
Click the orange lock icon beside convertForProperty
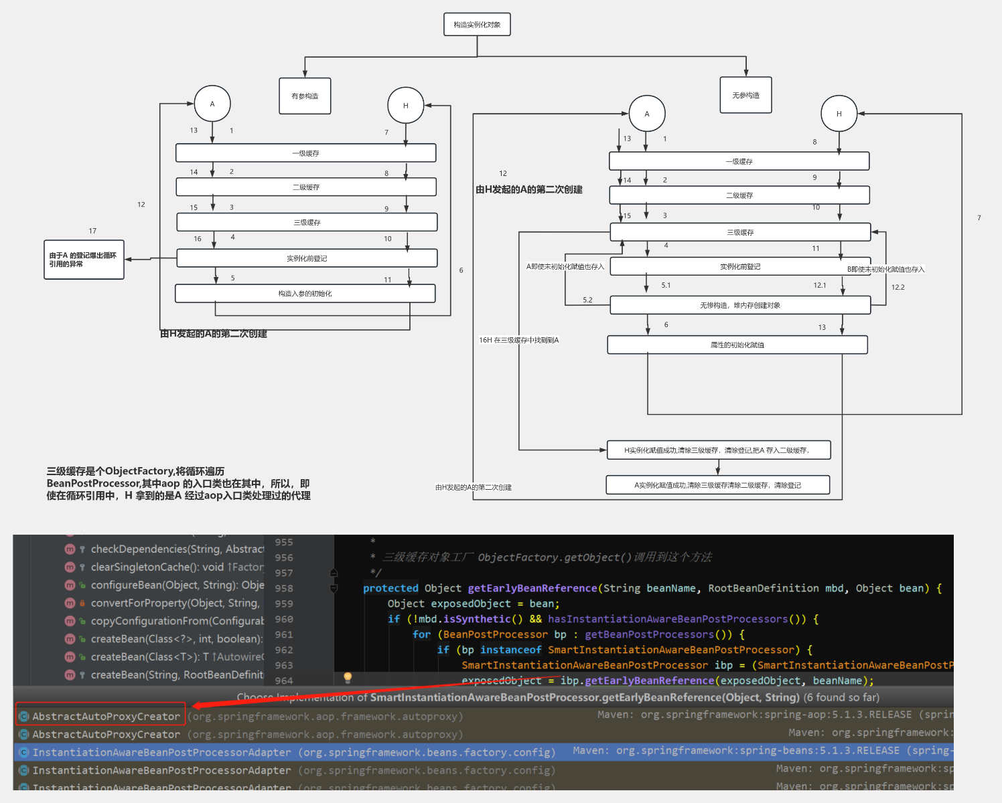[82, 604]
